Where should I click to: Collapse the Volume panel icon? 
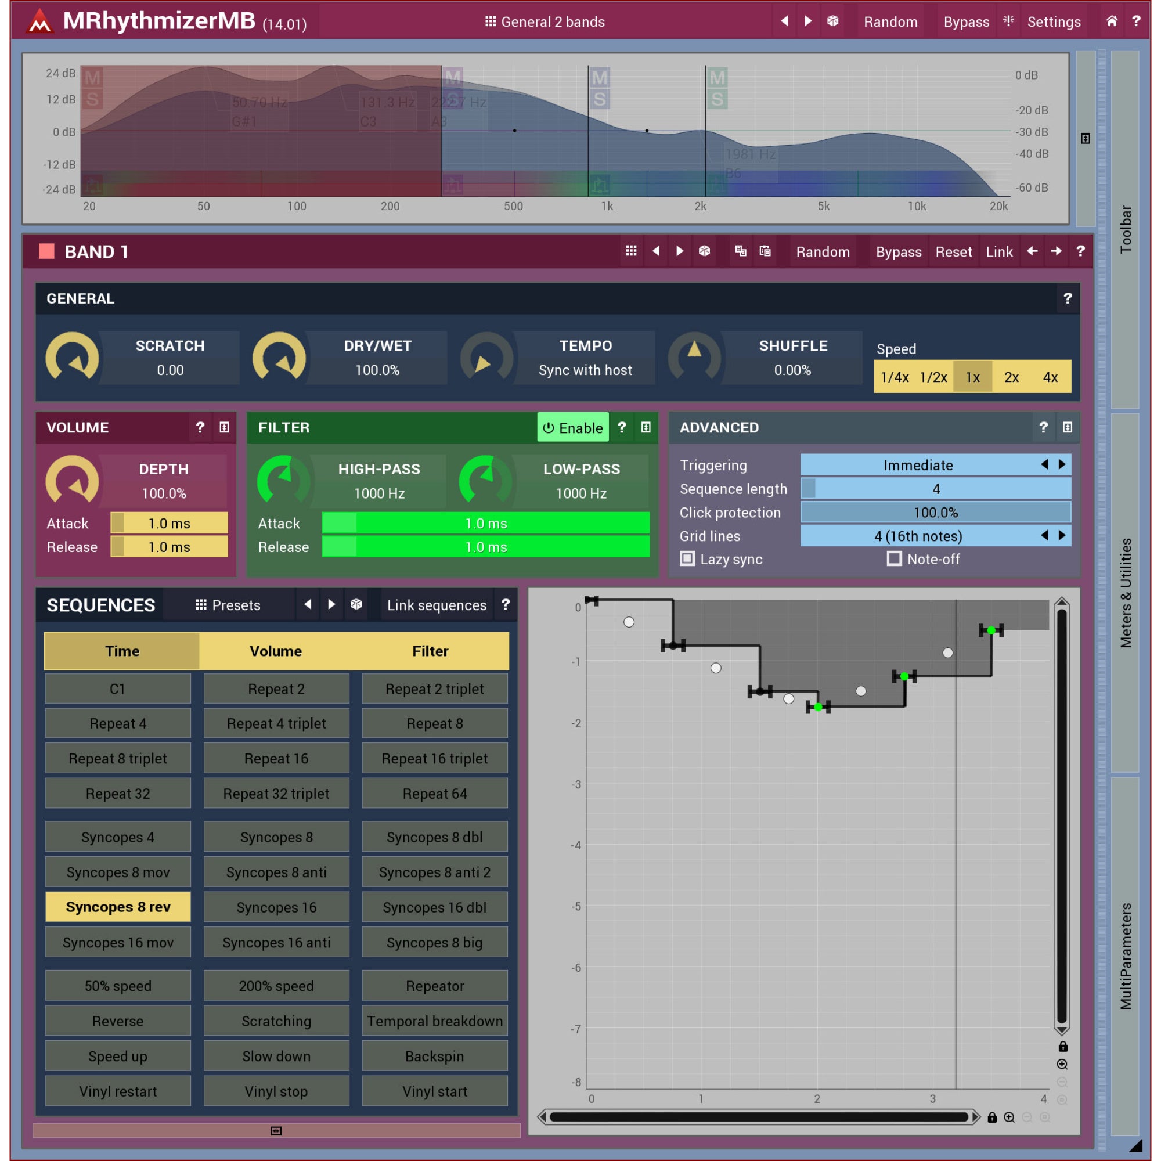(x=224, y=427)
